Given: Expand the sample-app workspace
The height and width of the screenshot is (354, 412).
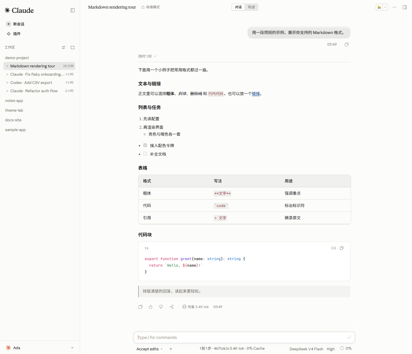Looking at the screenshot, I should tap(15, 130).
